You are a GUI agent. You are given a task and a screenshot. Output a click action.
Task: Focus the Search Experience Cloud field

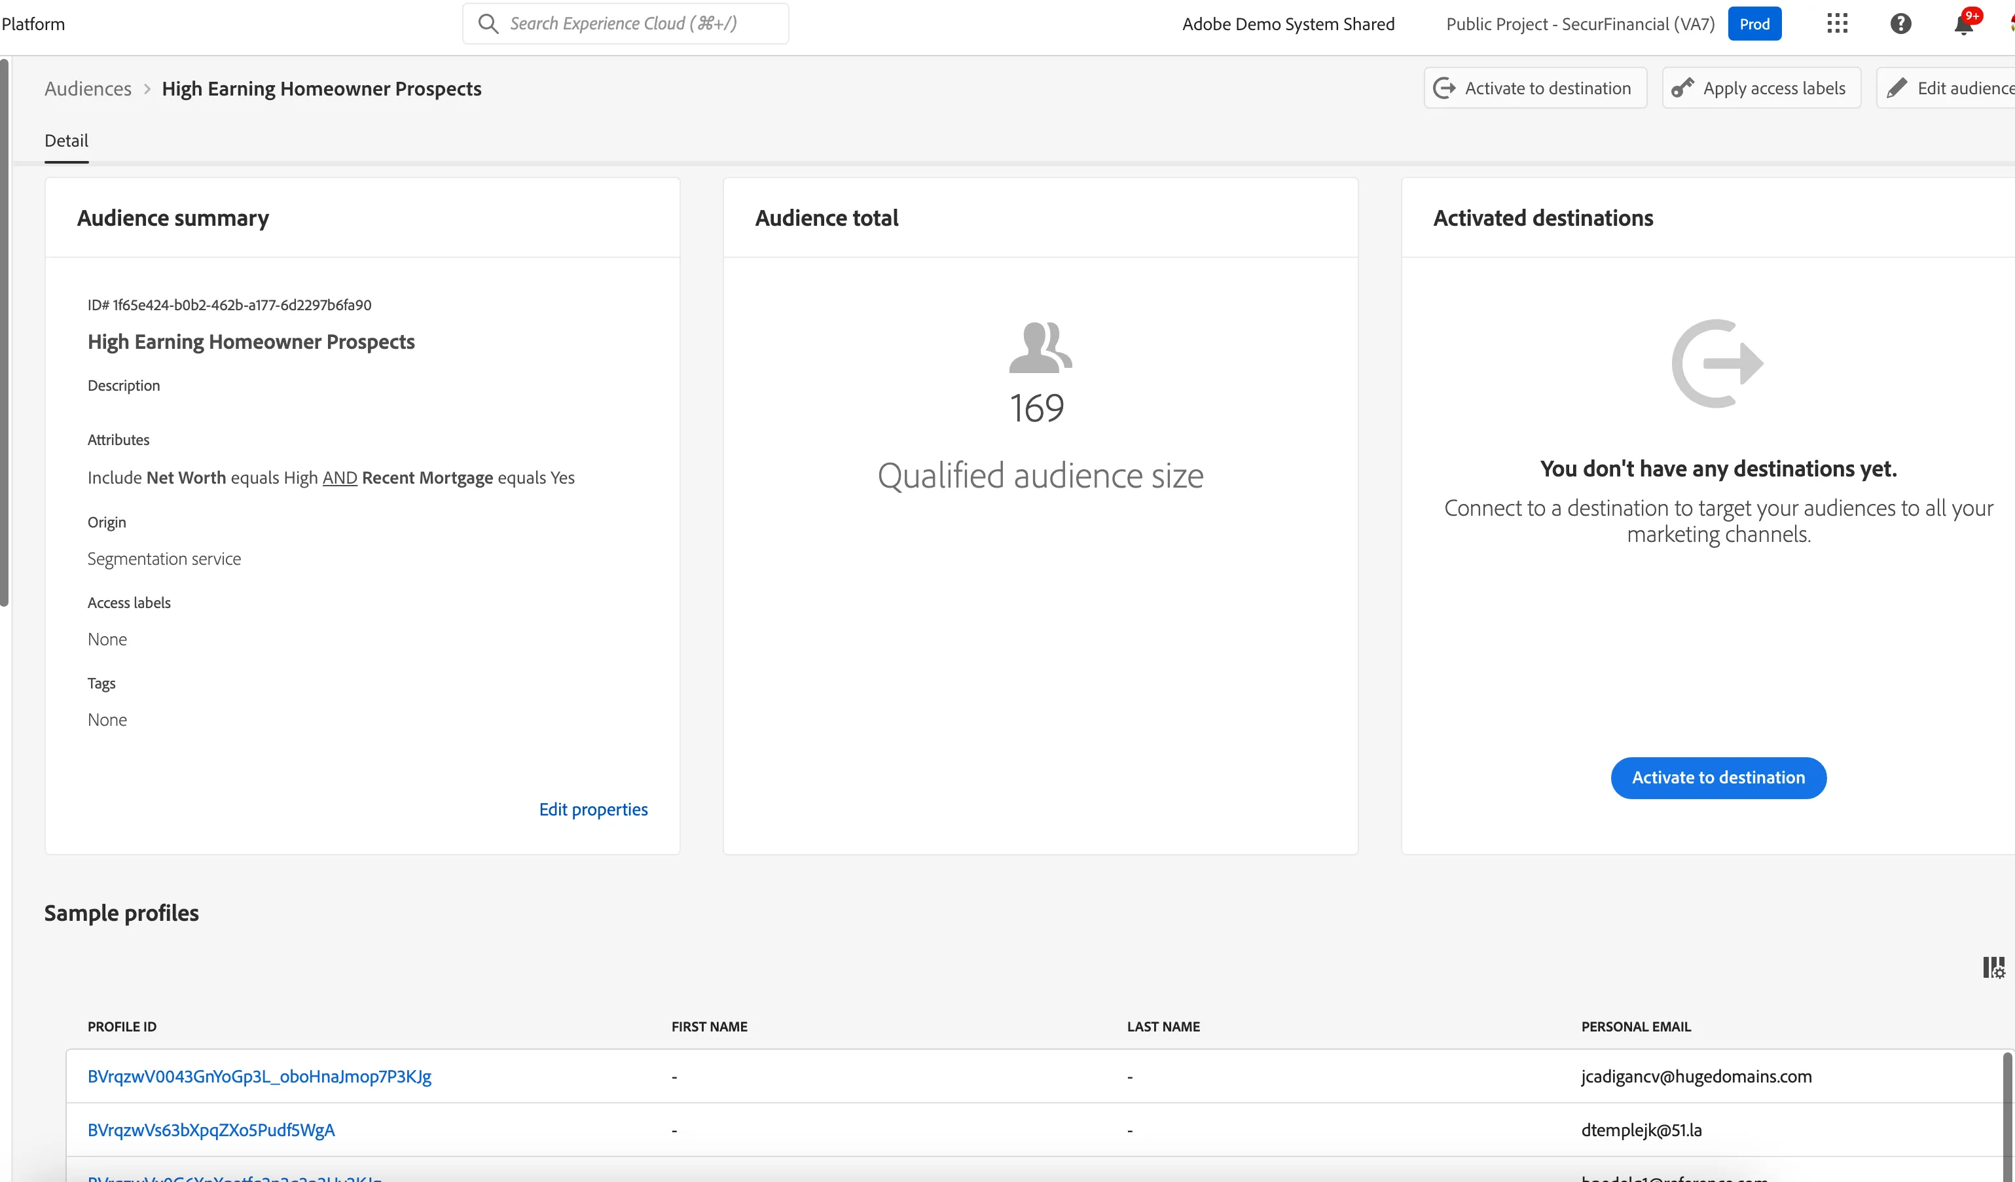pyautogui.click(x=625, y=24)
